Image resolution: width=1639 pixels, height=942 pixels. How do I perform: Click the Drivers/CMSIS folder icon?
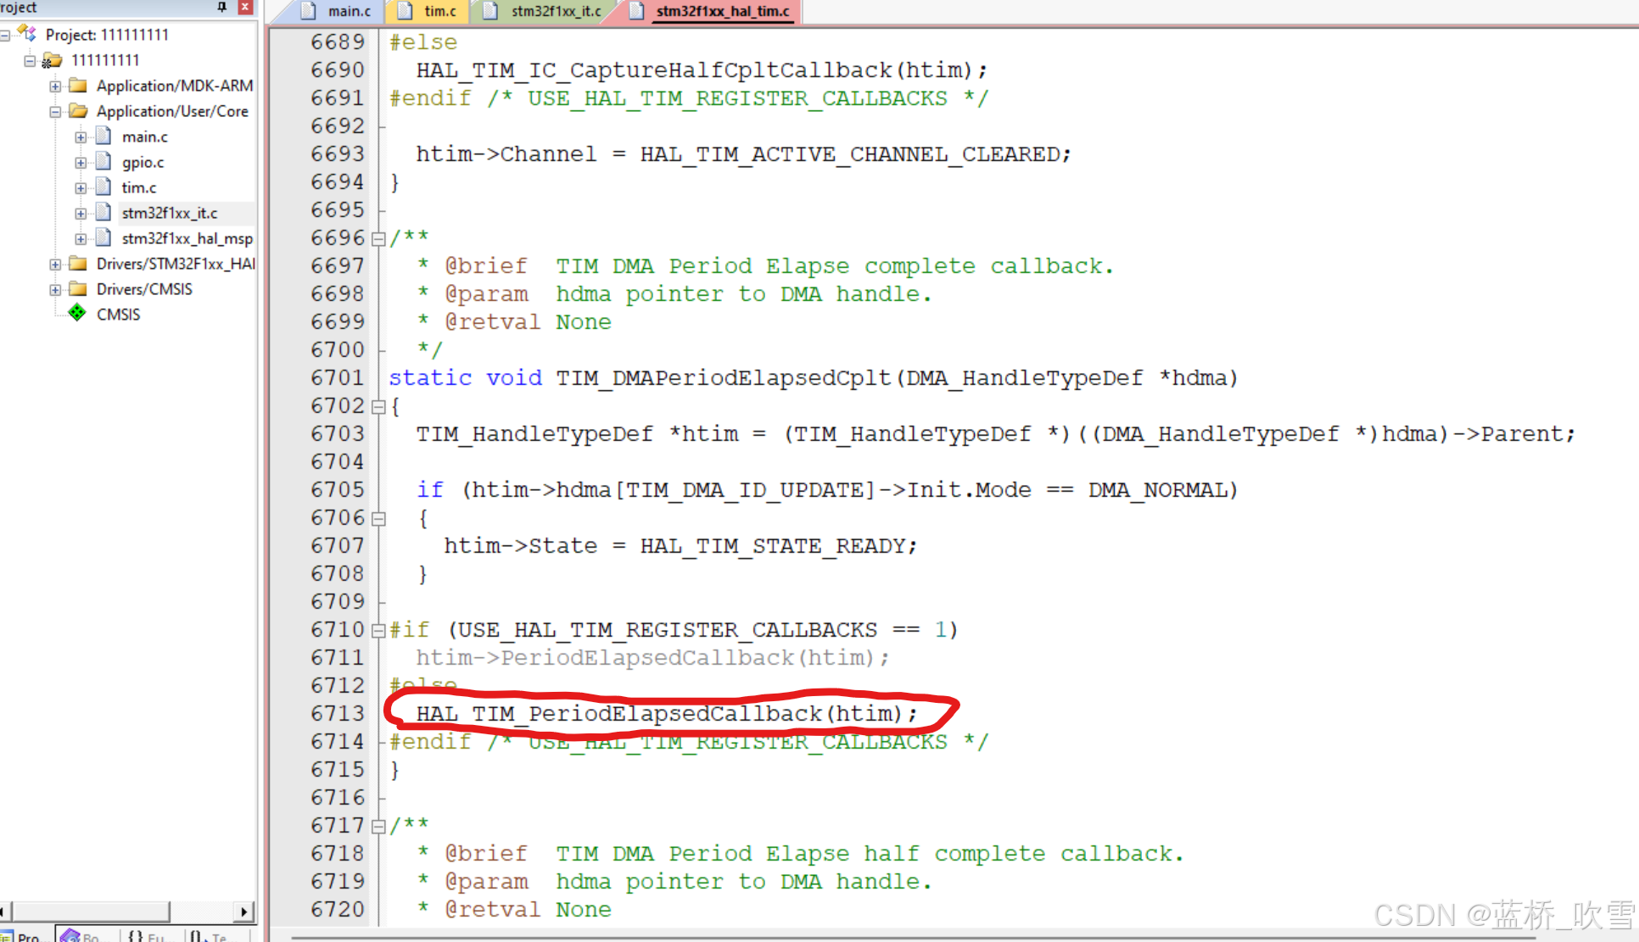[78, 289]
